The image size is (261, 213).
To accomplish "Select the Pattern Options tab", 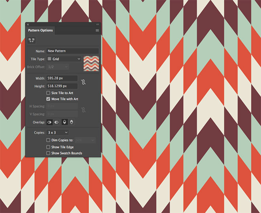I will click(40, 30).
